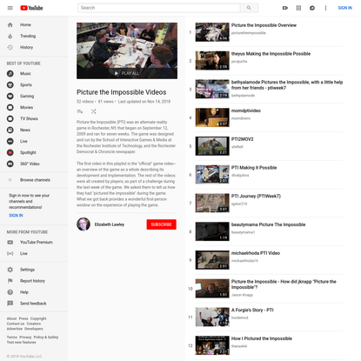Open Elizabeth Lawley's channel avatar
Image resolution: width=361 pixels, height=361 pixels.
click(84, 224)
